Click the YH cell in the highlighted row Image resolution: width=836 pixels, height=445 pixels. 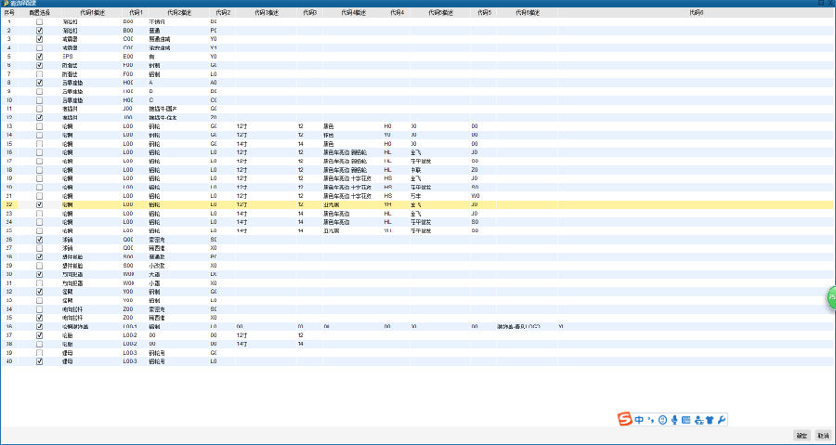tap(388, 204)
